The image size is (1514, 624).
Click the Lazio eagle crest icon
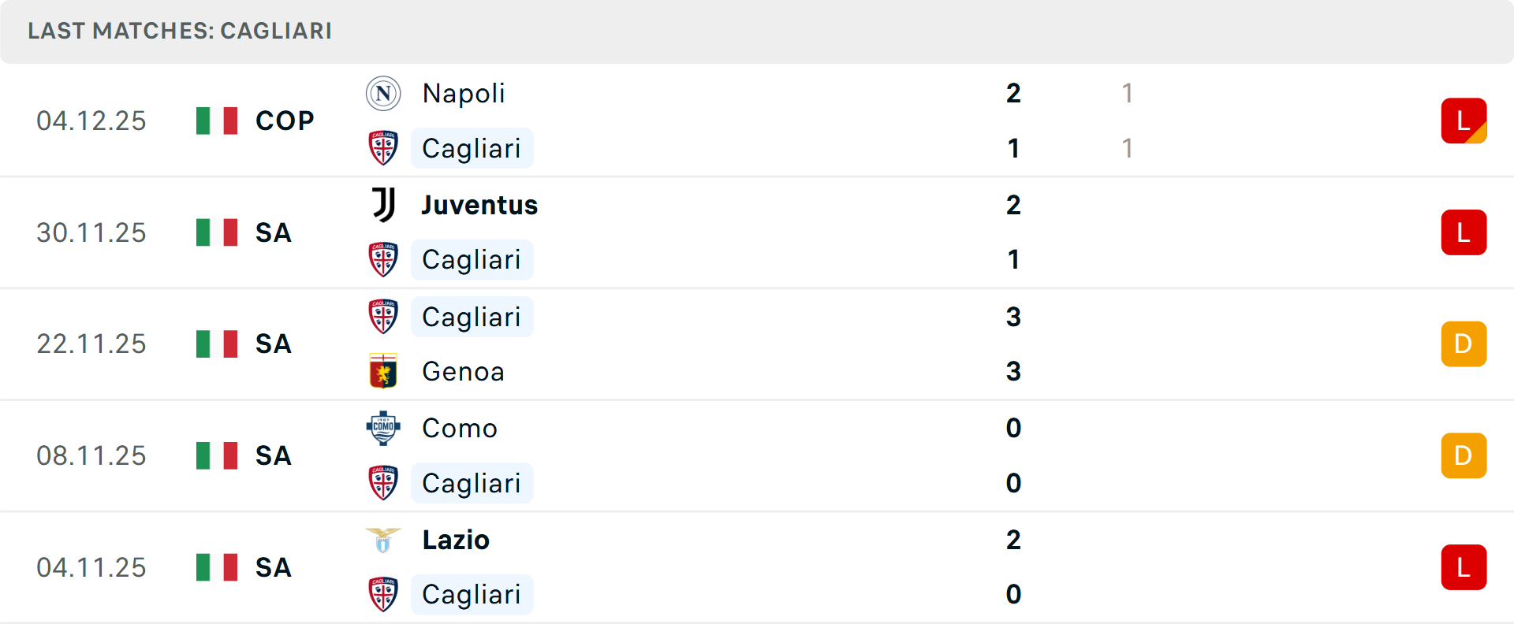pos(383,540)
